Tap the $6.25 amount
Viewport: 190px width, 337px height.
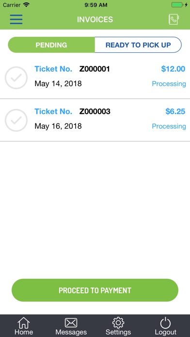tap(175, 111)
